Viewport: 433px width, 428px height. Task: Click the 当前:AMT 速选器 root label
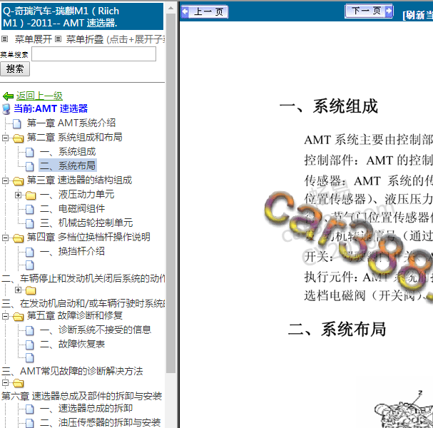point(51,108)
